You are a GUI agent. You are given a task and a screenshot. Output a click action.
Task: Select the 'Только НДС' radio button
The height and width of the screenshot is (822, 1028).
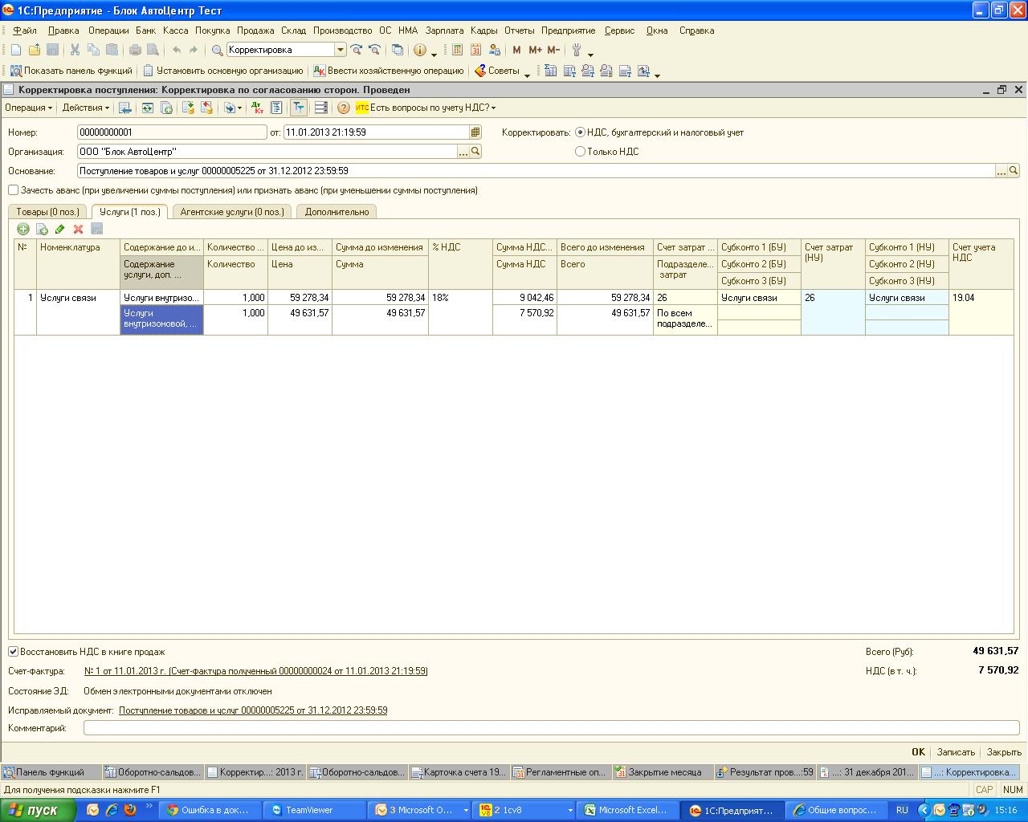(580, 152)
